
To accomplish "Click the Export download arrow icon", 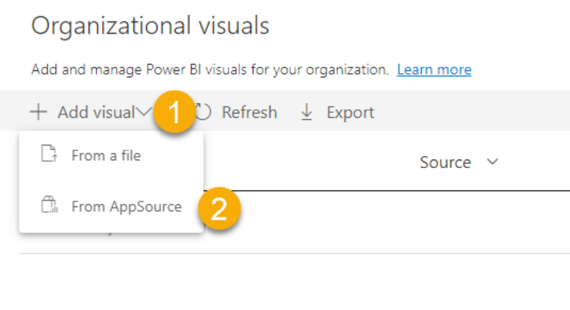I will [x=307, y=111].
